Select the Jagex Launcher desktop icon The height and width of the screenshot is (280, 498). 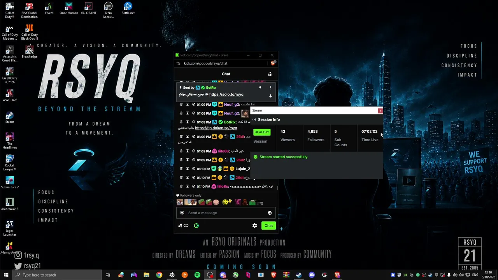click(x=10, y=228)
